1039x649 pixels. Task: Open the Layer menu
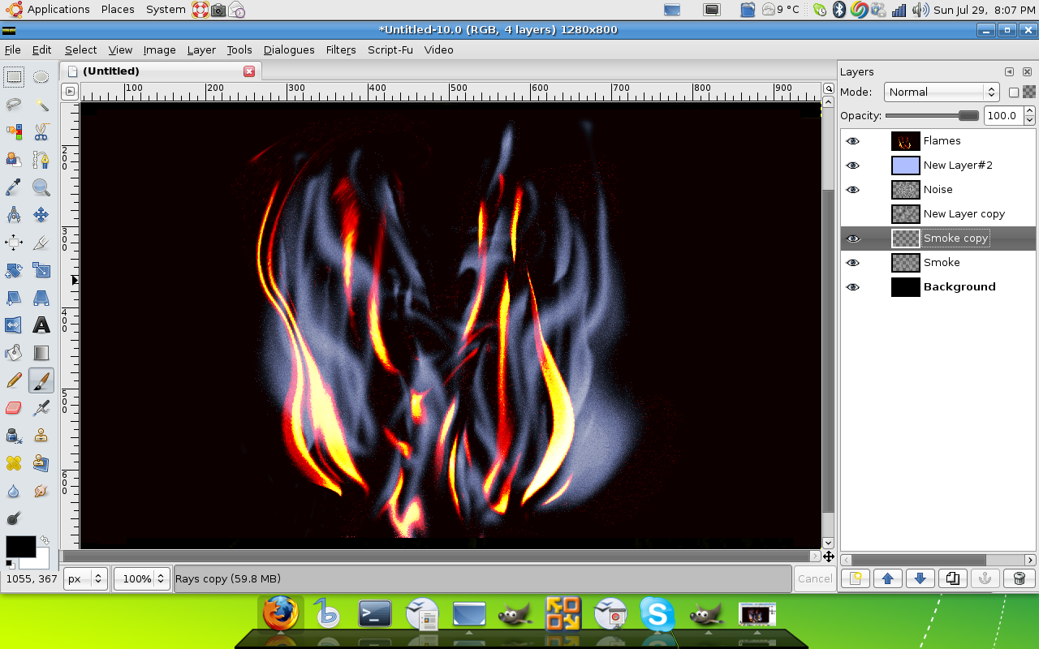point(201,49)
